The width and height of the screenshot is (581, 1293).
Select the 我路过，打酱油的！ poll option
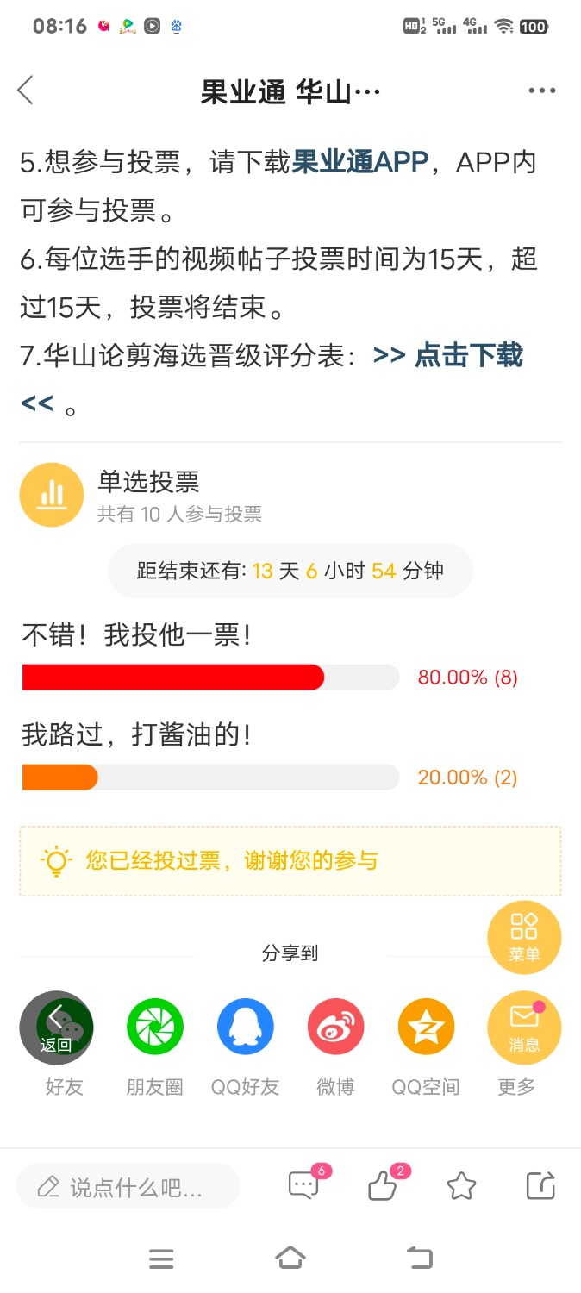(x=137, y=735)
